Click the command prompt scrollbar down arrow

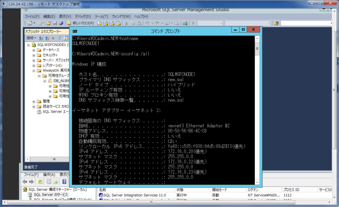click(x=257, y=183)
